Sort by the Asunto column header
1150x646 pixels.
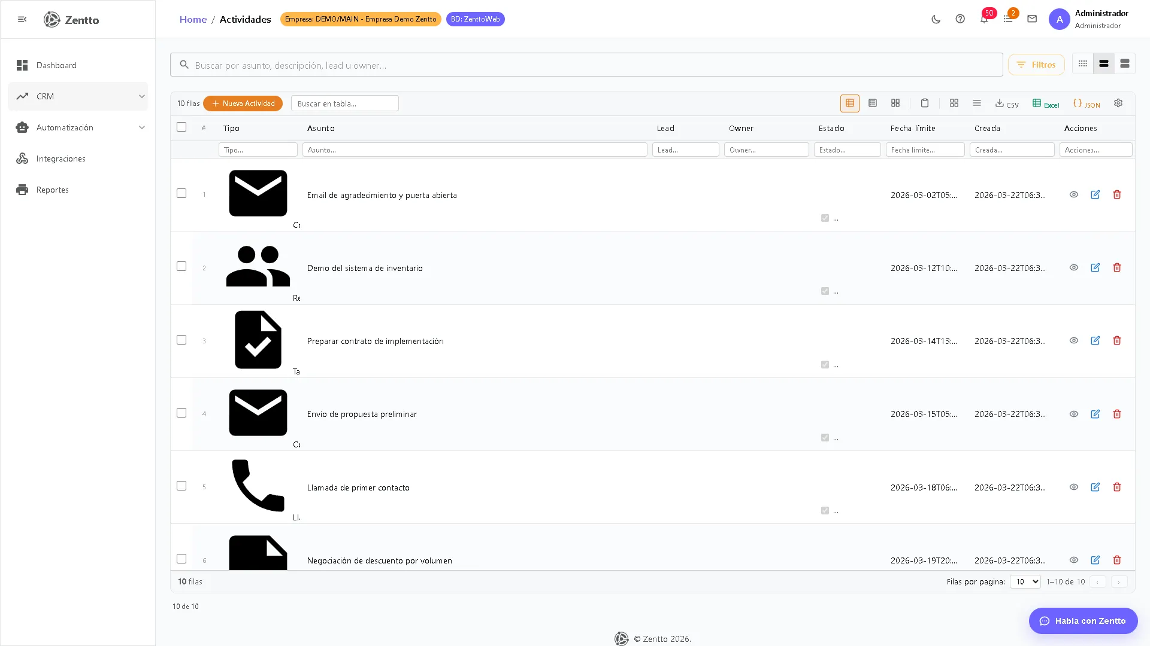pos(321,128)
